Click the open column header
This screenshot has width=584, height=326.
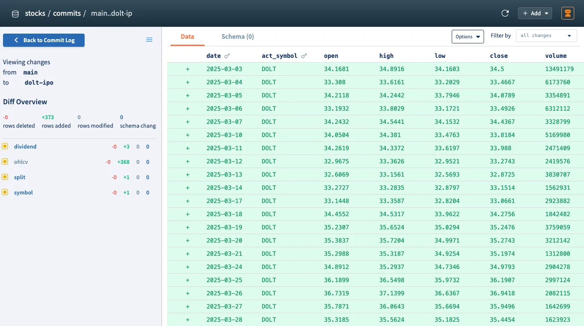pos(331,56)
